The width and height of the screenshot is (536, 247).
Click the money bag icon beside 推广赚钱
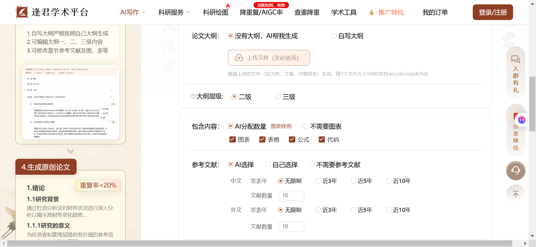point(372,12)
